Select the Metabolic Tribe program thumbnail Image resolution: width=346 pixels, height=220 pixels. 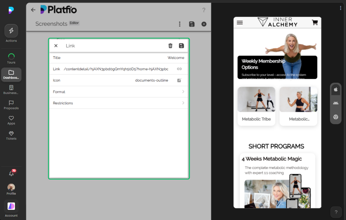click(256, 99)
